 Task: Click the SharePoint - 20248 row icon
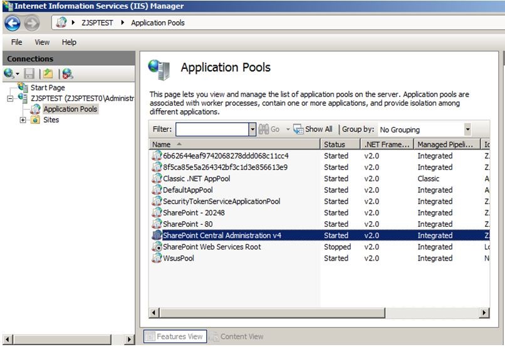tap(157, 212)
